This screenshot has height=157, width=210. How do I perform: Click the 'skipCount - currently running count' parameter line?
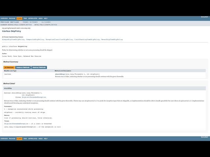coord(25,113)
